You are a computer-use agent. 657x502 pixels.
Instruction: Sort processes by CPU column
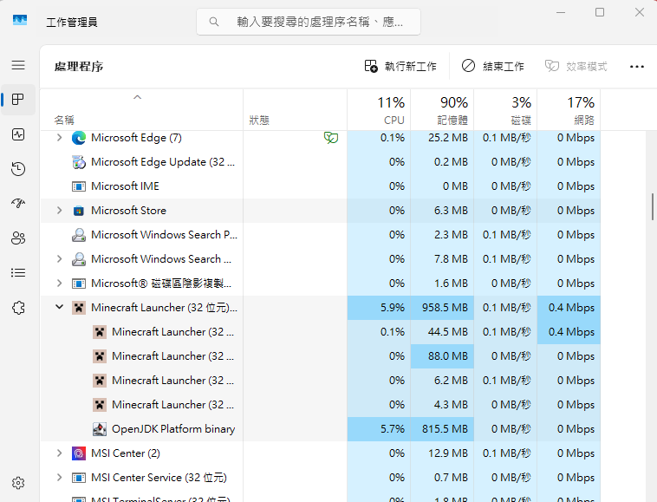click(379, 110)
